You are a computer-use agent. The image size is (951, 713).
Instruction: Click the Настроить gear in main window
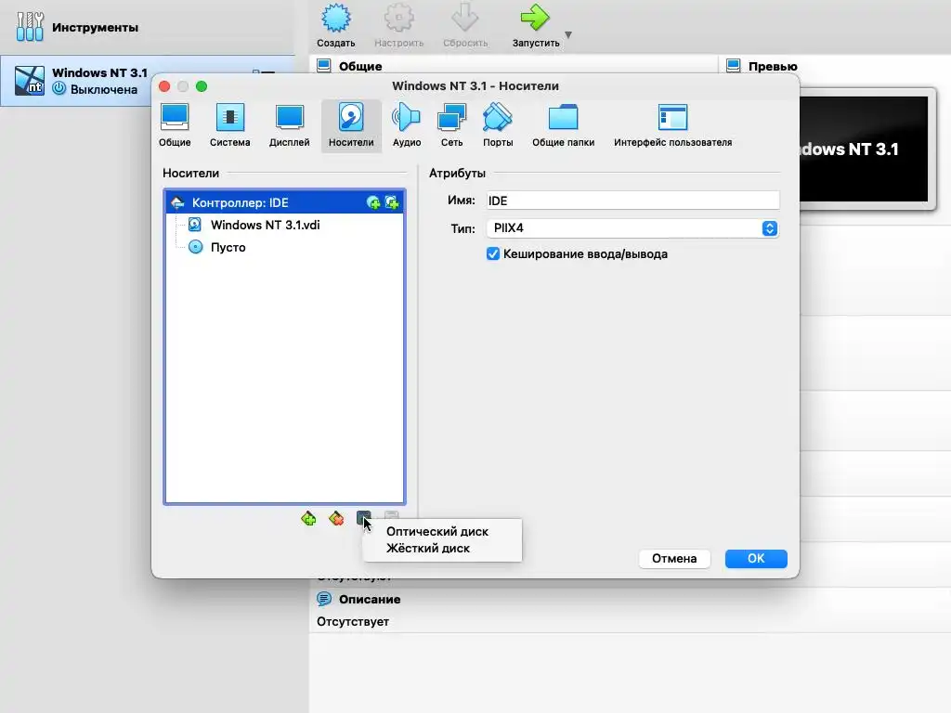398,25
